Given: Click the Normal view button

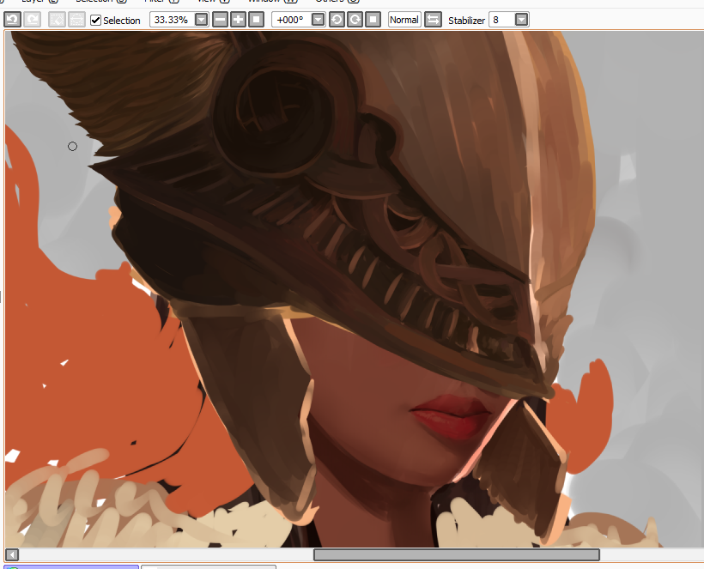Looking at the screenshot, I should [x=404, y=20].
